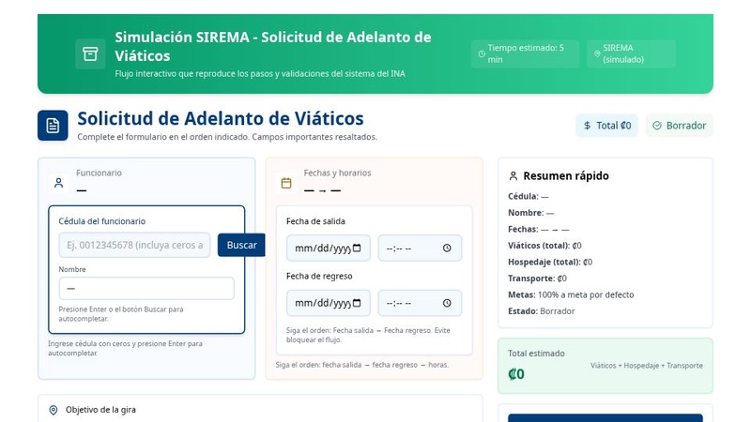Click the Objetivo de la gira label
Viewport: 751px width, 422px height.
coord(100,410)
